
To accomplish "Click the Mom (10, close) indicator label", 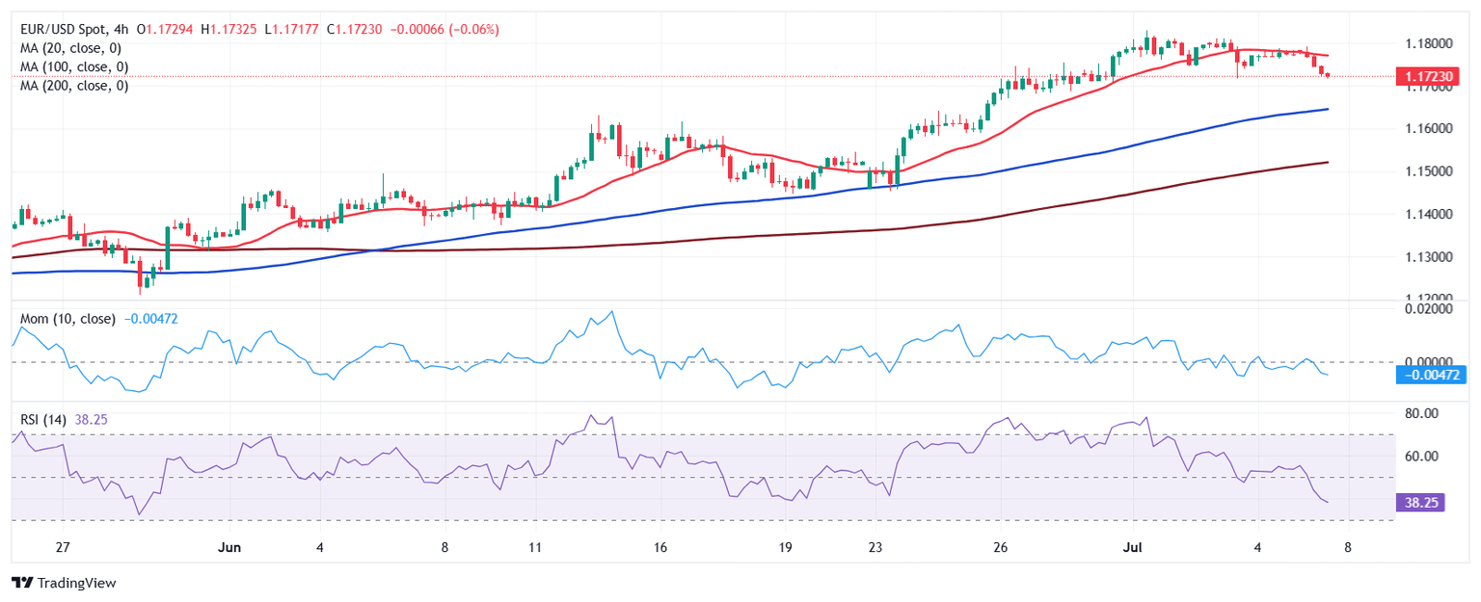I will (67, 319).
